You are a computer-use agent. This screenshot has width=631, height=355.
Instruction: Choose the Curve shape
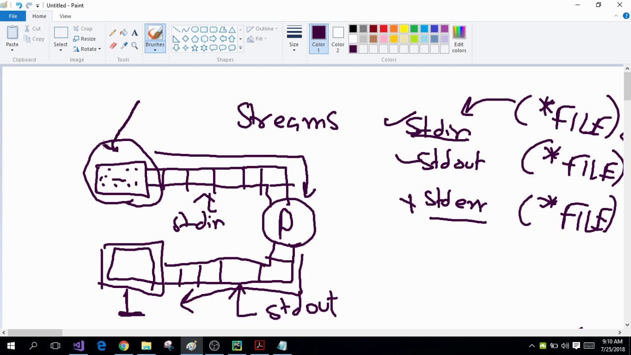click(x=185, y=30)
